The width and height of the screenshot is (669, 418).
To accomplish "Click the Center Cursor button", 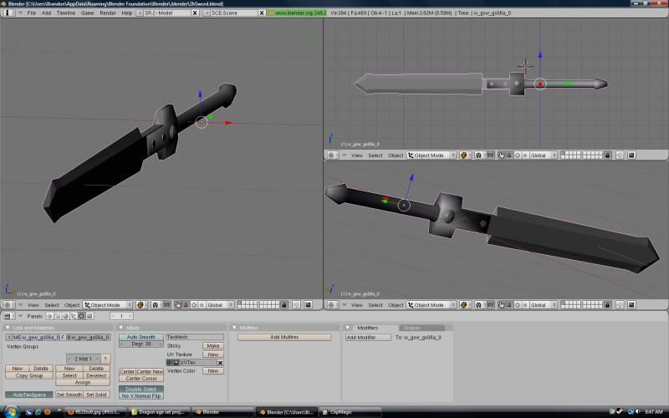I will coord(141,379).
